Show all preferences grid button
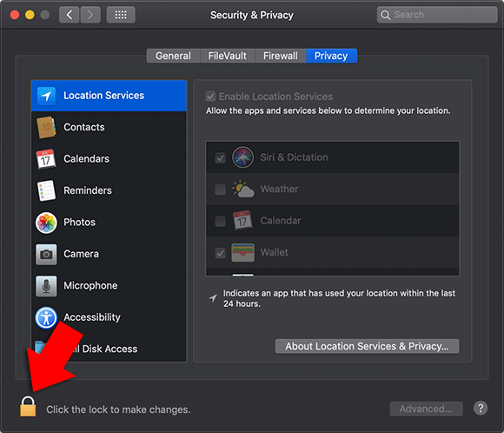The image size is (504, 433). [x=121, y=15]
